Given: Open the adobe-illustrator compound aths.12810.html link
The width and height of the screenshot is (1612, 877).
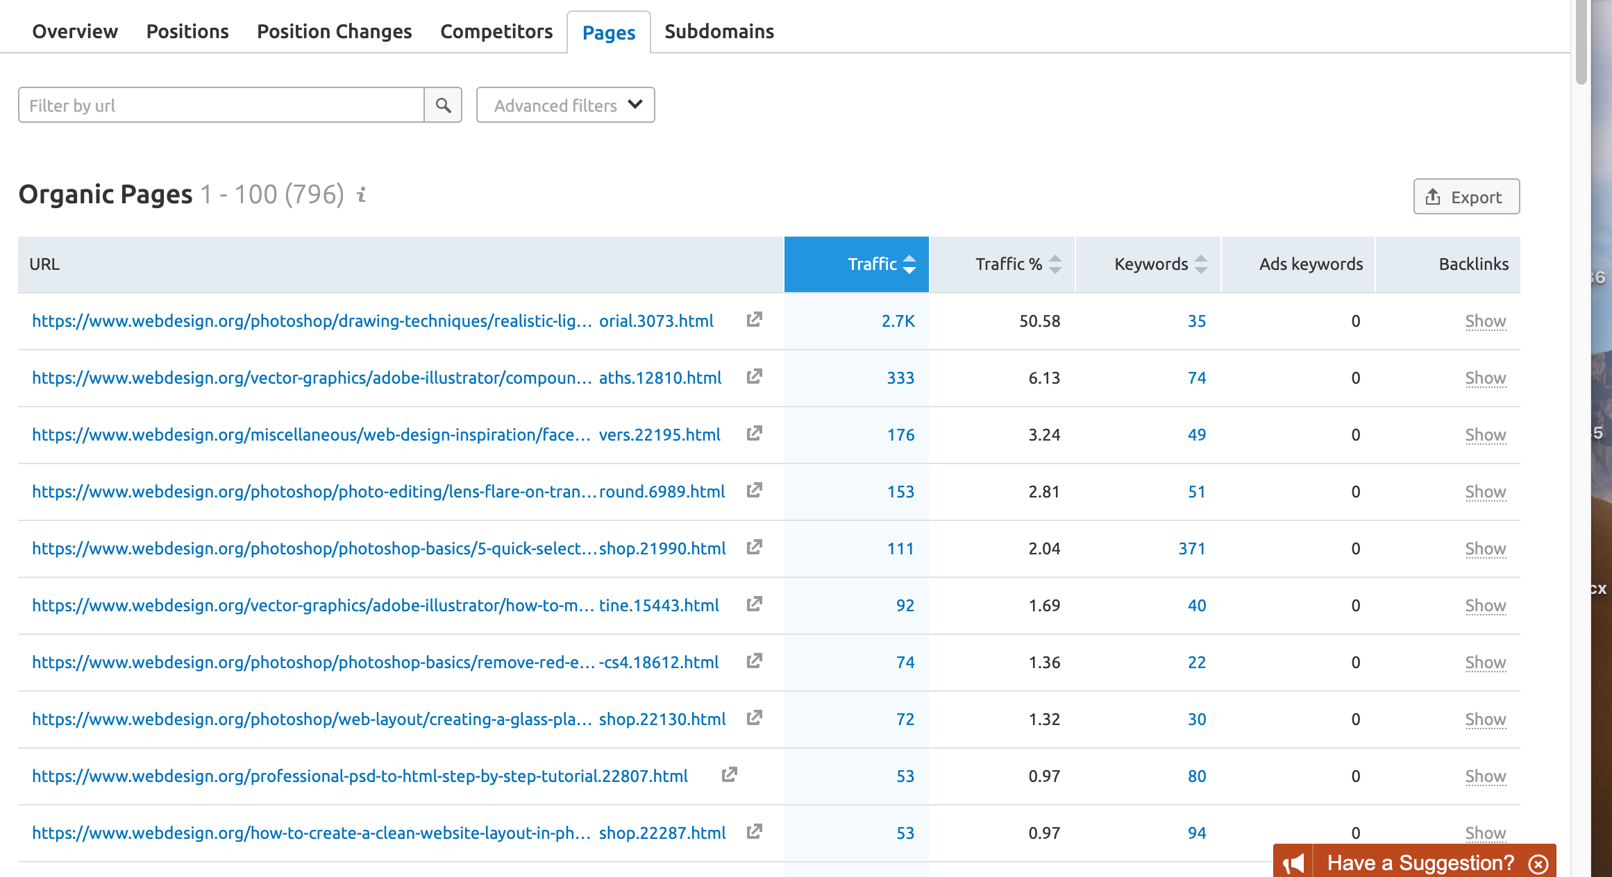Looking at the screenshot, I should click(x=377, y=378).
